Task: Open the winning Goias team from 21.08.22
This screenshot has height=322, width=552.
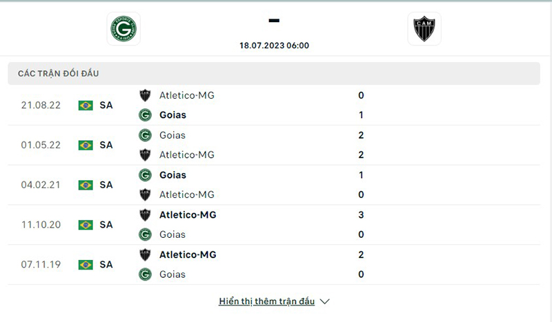Action: point(172,115)
